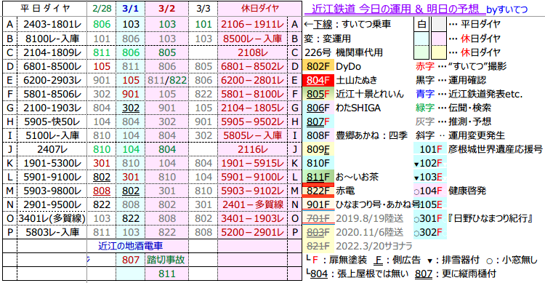Click the 822F 赤電 cell
This screenshot has width=545, height=283.
coord(319,191)
